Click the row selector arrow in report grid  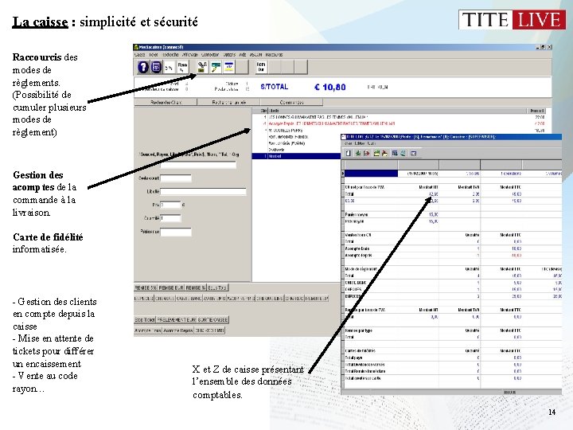pos(343,174)
